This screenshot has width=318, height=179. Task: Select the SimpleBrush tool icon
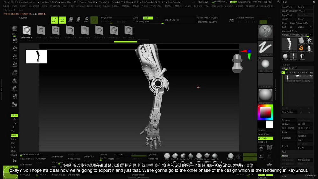(301, 48)
